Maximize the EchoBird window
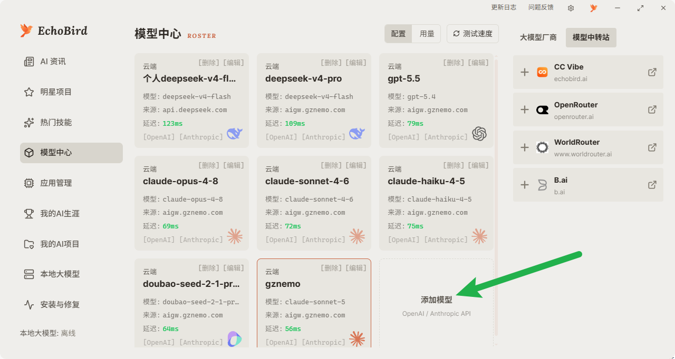Screen dimensions: 675x359 pos(640,8)
